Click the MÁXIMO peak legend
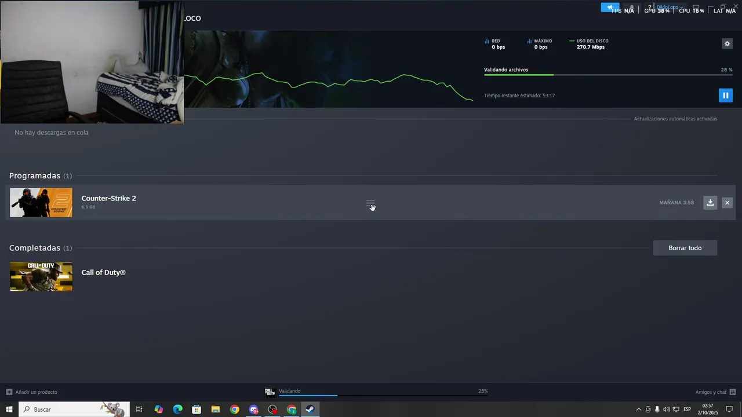The image size is (742, 417). [x=540, y=44]
